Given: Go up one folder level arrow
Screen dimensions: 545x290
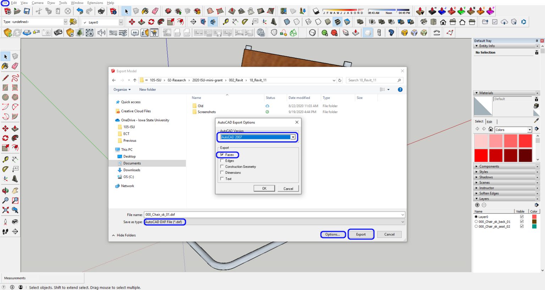Looking at the screenshot, I should click(135, 80).
